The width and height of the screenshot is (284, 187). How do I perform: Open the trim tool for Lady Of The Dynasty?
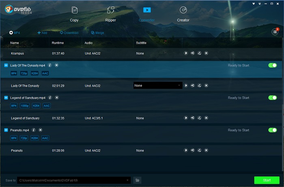(193, 85)
